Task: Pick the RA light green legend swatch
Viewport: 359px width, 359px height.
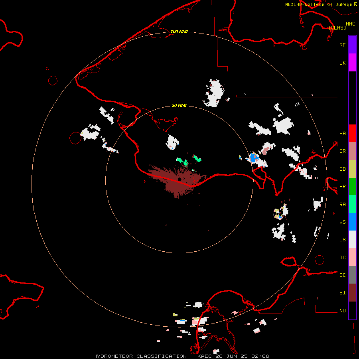Action: tap(352, 204)
